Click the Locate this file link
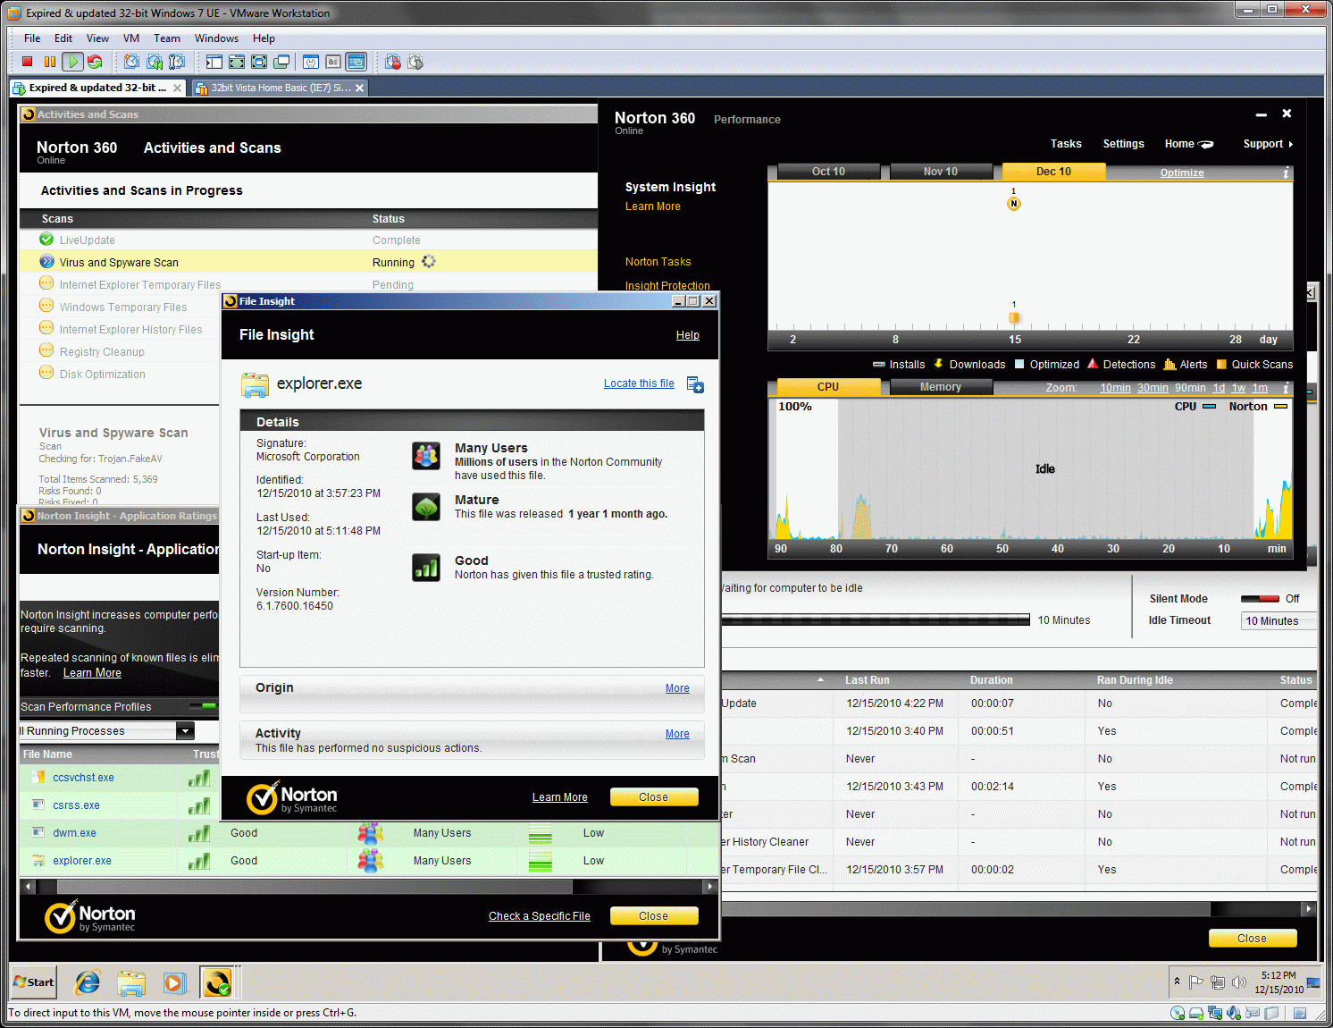The image size is (1333, 1028). [x=639, y=383]
